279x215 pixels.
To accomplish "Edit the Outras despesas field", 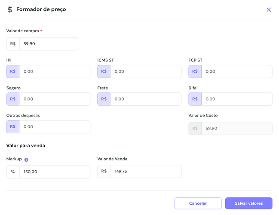I will pyautogui.click(x=54, y=127).
